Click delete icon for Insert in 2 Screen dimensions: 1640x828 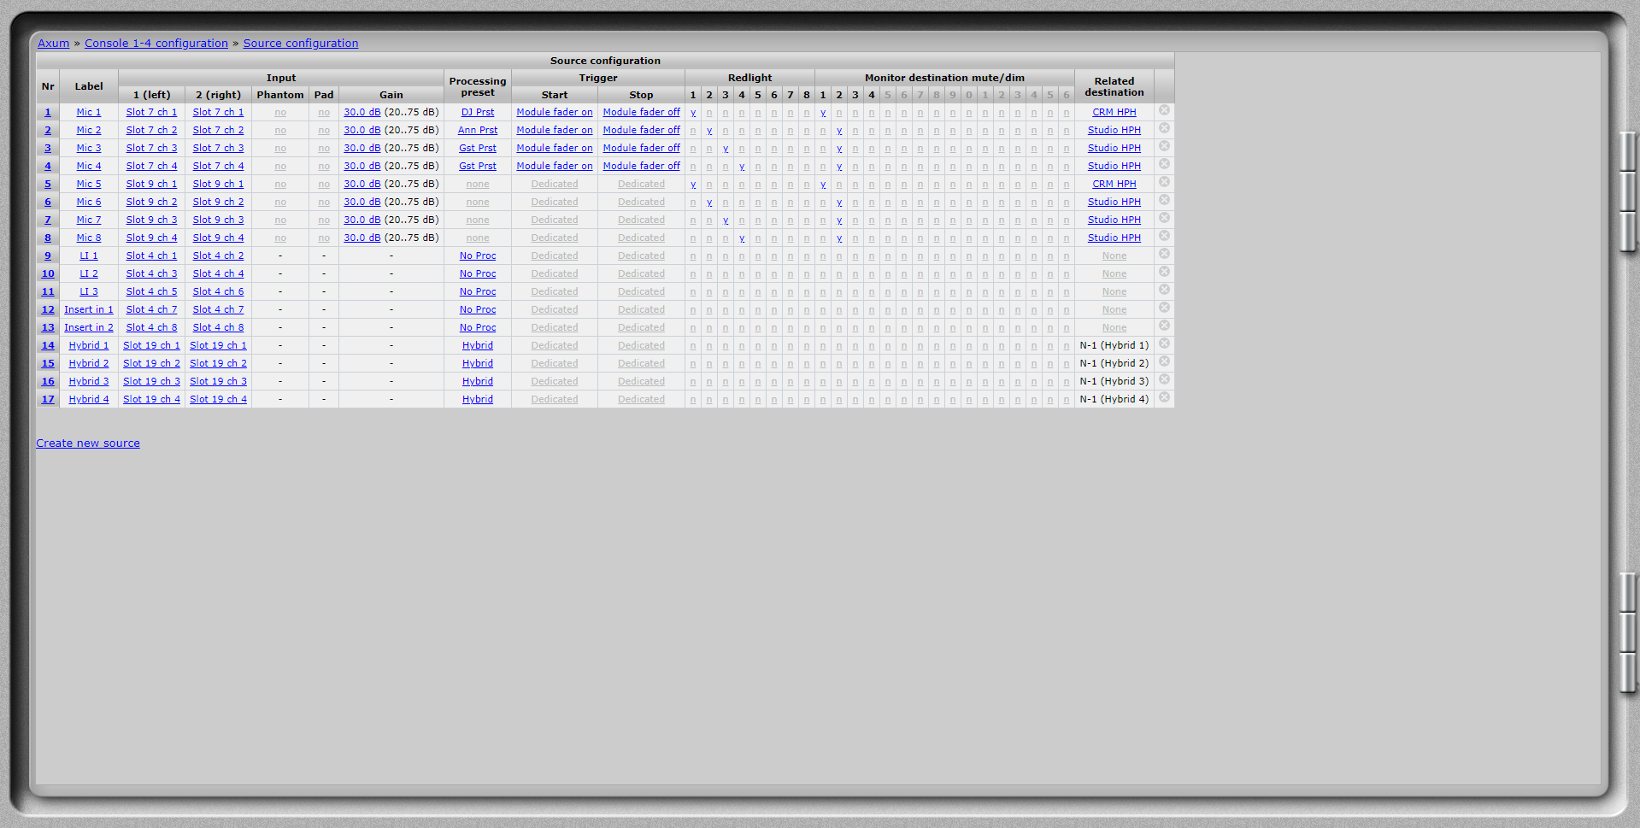[1164, 326]
